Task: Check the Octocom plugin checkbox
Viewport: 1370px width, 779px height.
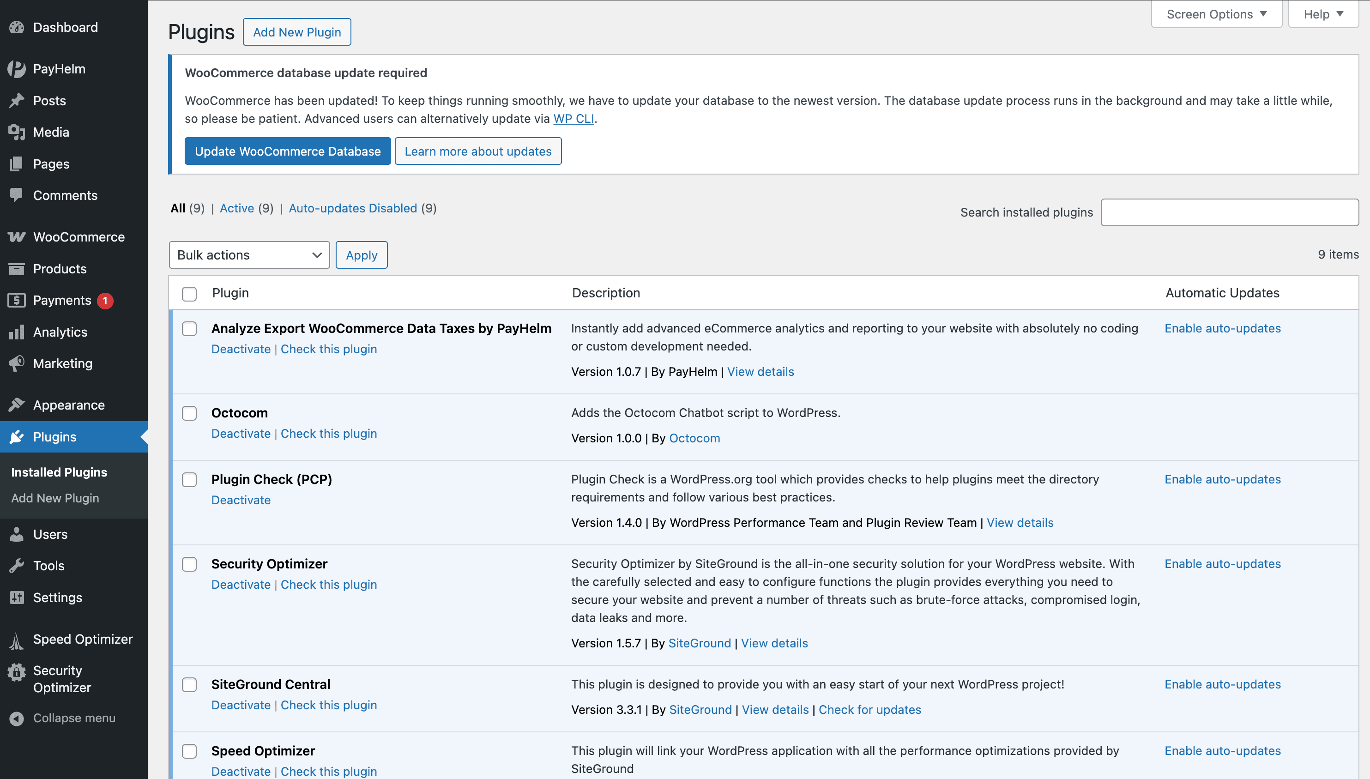Action: (189, 413)
